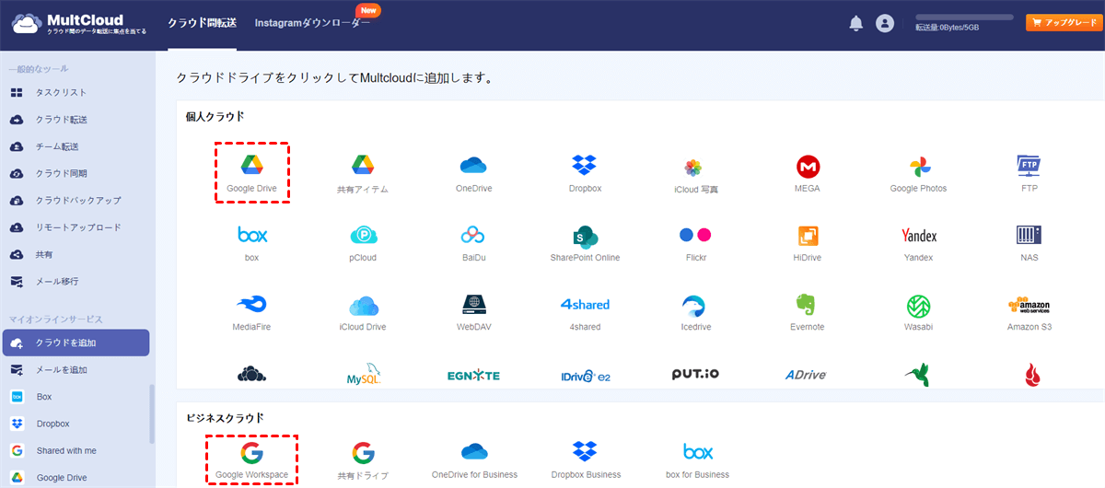Add ADrive cloud
The image size is (1105, 488).
(808, 375)
